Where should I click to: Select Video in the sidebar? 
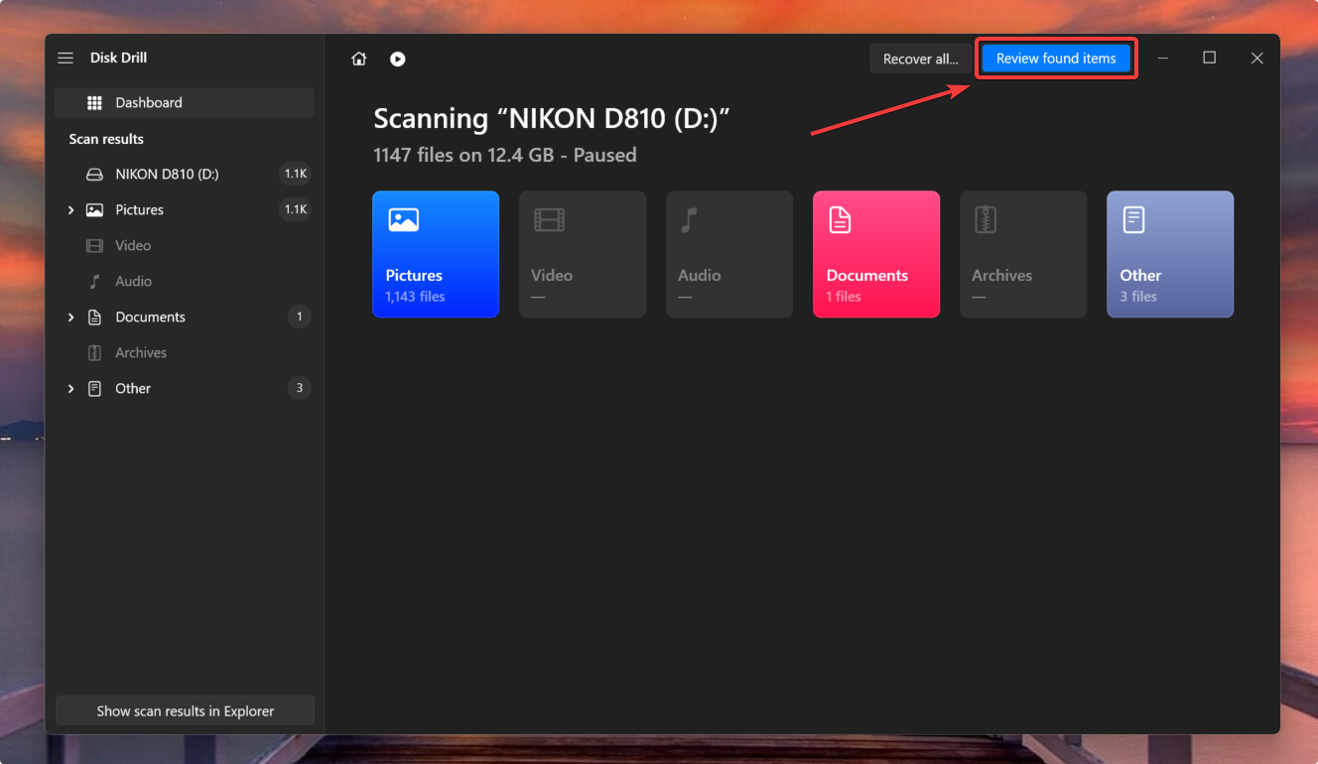pyautogui.click(x=185, y=245)
